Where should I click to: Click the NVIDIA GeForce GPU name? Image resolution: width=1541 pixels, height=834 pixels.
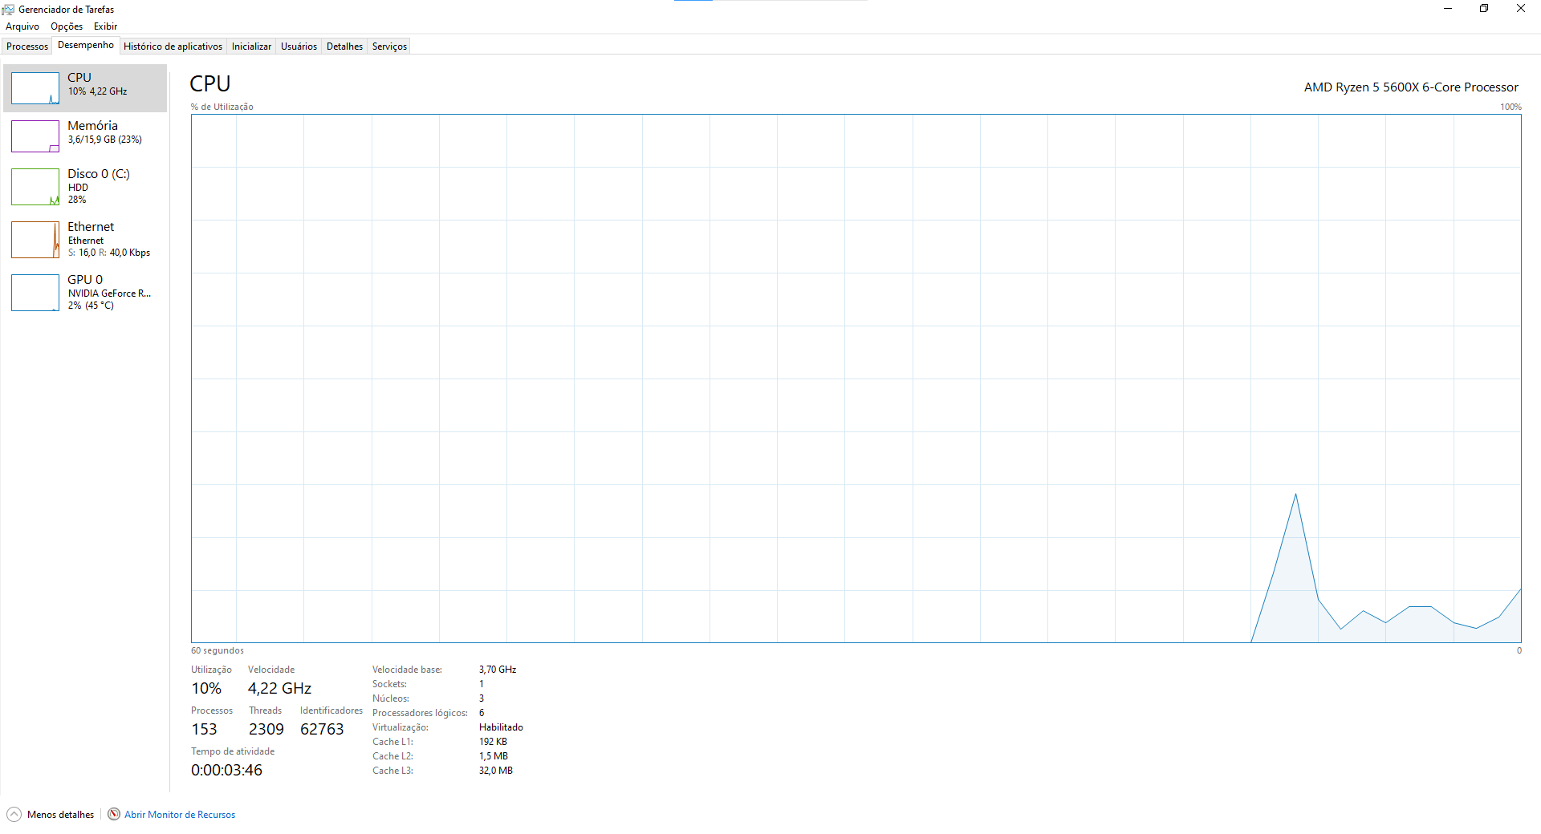(109, 294)
